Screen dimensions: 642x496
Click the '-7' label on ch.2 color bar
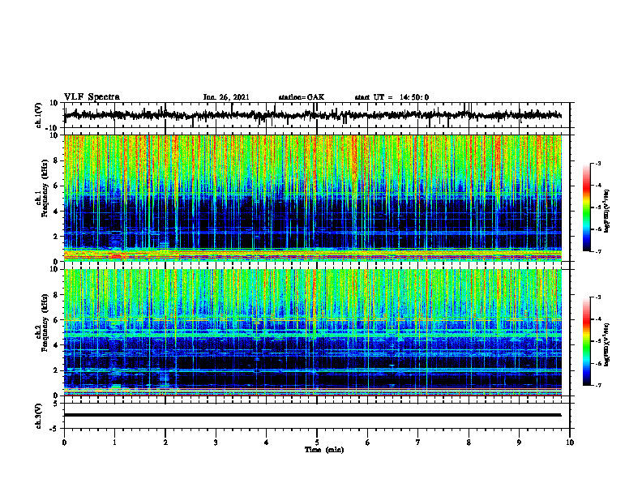pyautogui.click(x=598, y=385)
